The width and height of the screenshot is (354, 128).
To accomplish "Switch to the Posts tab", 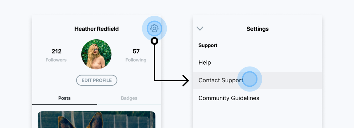I will click(x=65, y=98).
